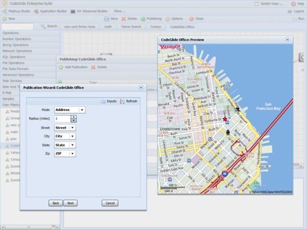Click the New mashup icon

(4, 19)
